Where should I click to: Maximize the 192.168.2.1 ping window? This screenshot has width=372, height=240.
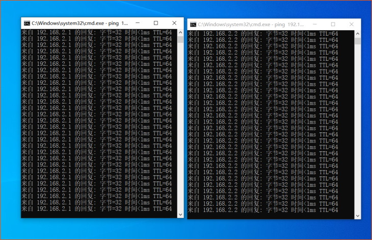tap(156, 23)
